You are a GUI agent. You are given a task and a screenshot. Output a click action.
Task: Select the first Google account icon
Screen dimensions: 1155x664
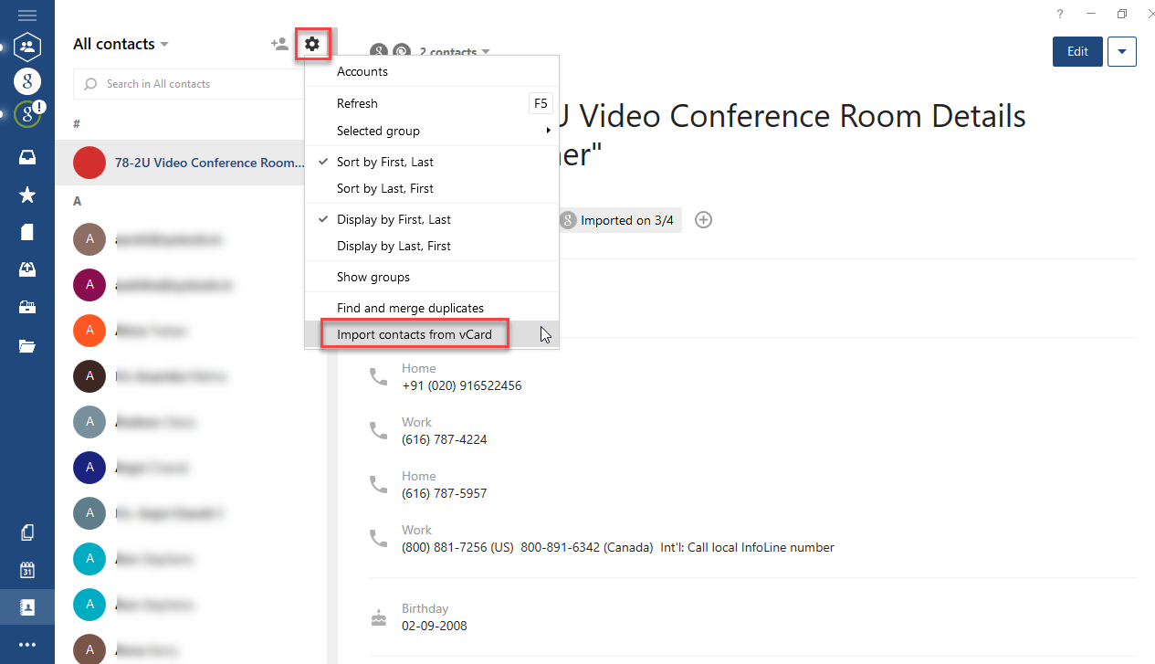[27, 80]
